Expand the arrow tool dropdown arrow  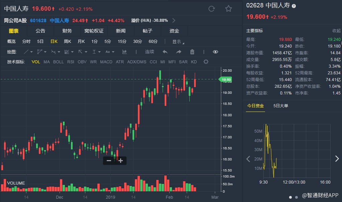pos(86,52)
